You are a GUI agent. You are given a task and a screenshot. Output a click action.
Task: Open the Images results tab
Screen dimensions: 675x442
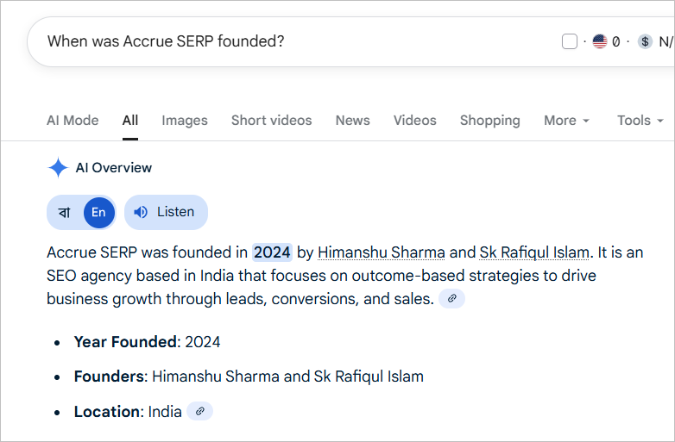click(x=185, y=121)
